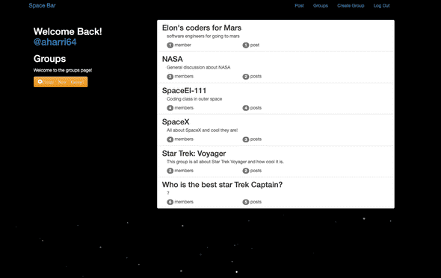Screen dimensions: 441x278
Task: Click member count badge for Elon's coders group
Action: point(170,45)
